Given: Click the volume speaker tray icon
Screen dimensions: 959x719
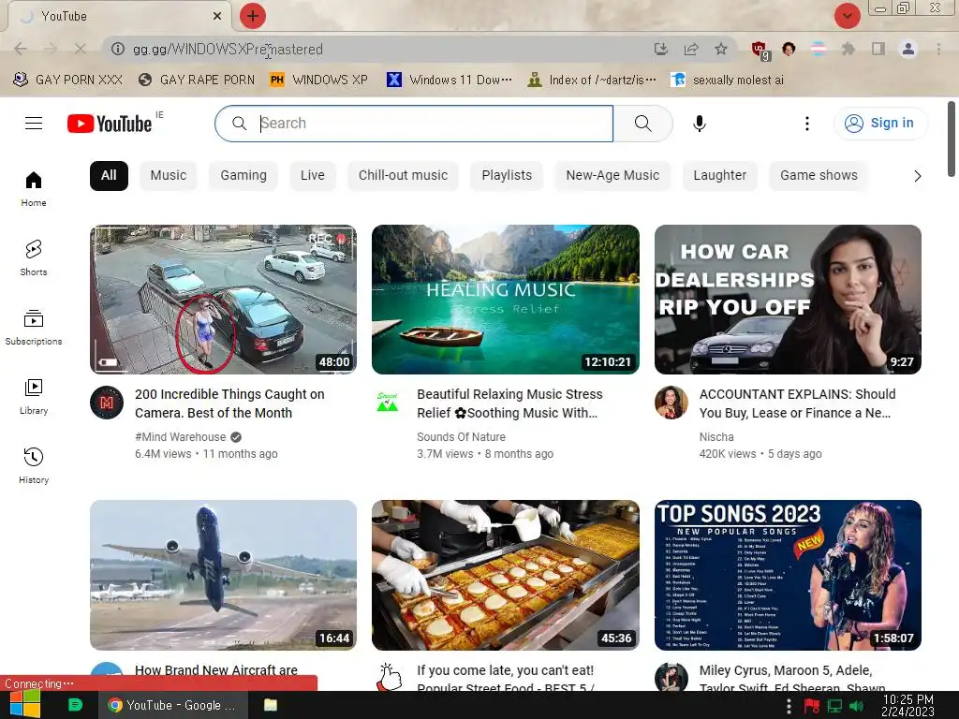Looking at the screenshot, I should point(857,706).
